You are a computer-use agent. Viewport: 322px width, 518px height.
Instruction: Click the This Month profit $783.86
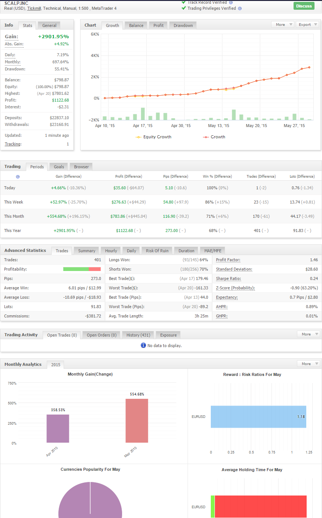118,216
